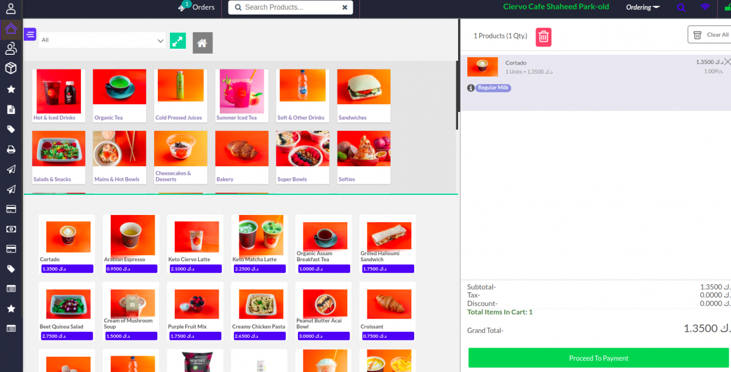Toggle the purple hamburger menu button
Screen dimensions: 731x372
(x=30, y=34)
